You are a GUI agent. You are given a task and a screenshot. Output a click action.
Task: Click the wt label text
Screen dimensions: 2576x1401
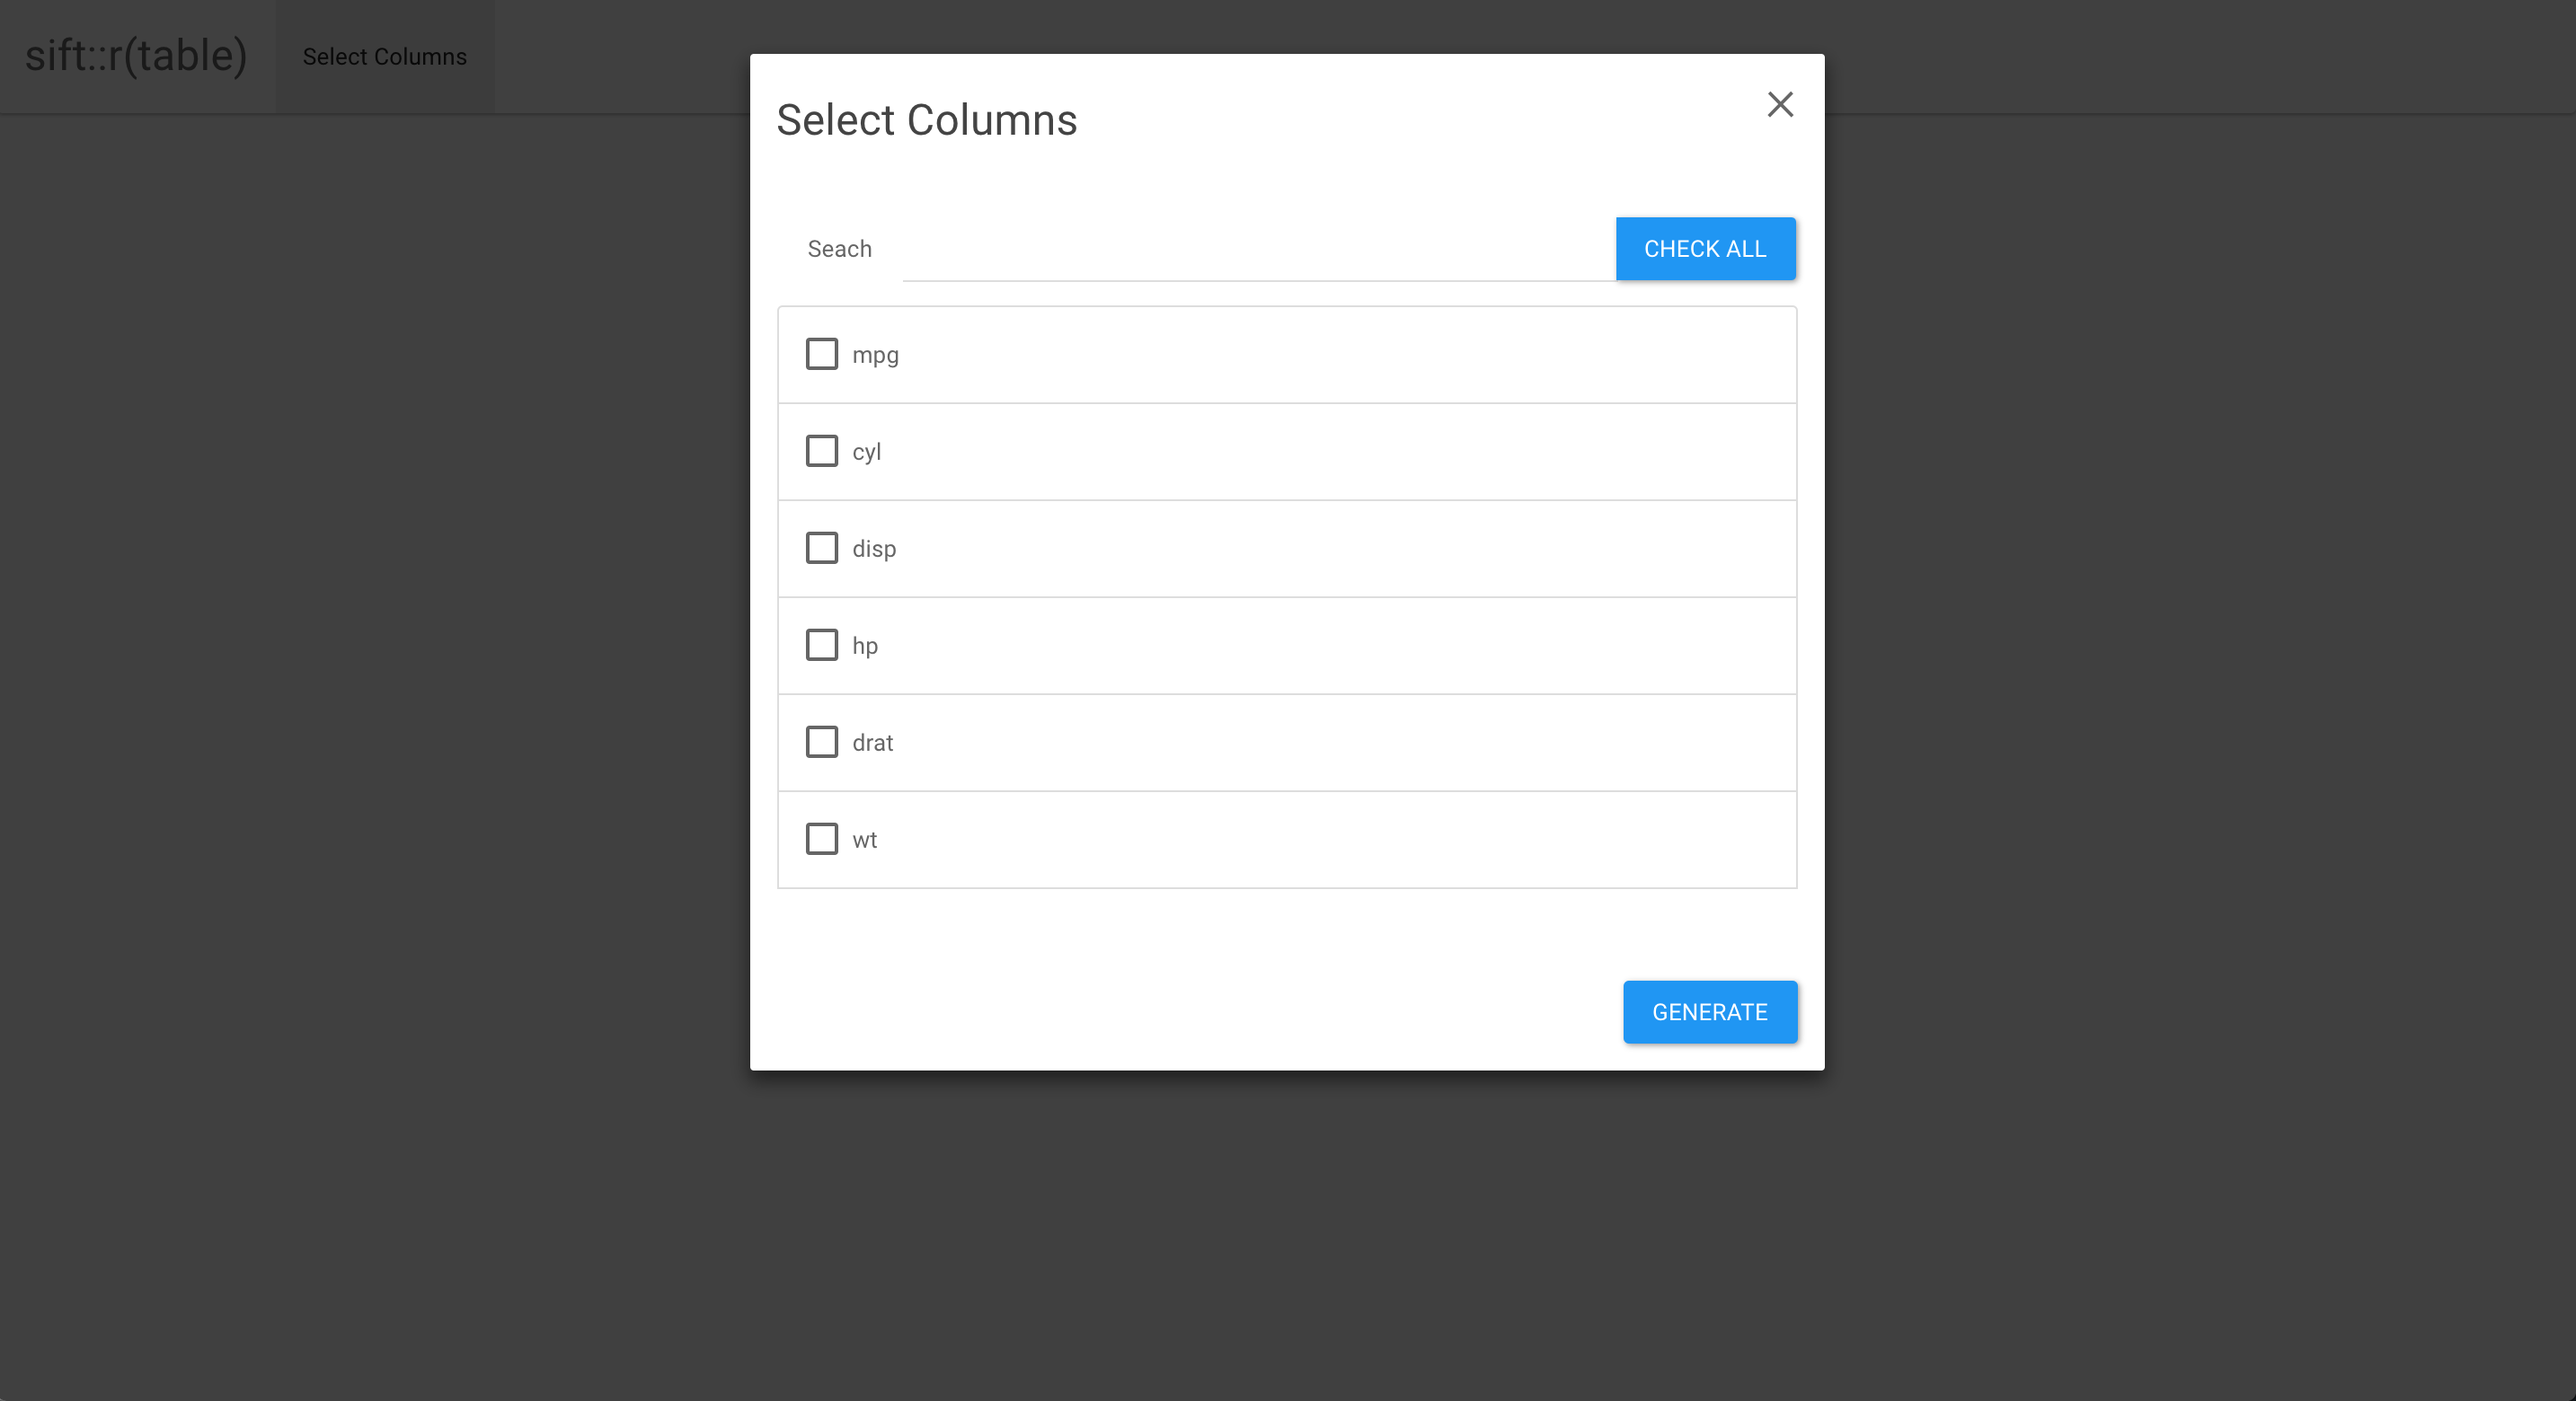click(x=865, y=841)
